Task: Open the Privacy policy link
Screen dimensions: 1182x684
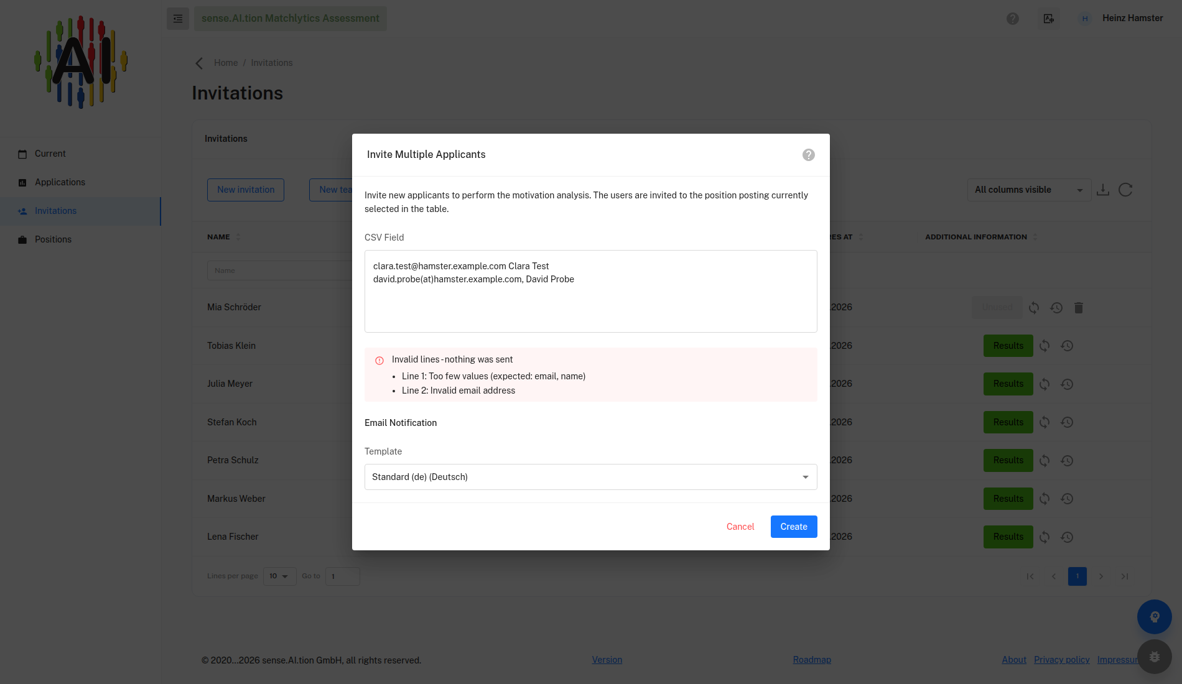Action: pyautogui.click(x=1061, y=660)
